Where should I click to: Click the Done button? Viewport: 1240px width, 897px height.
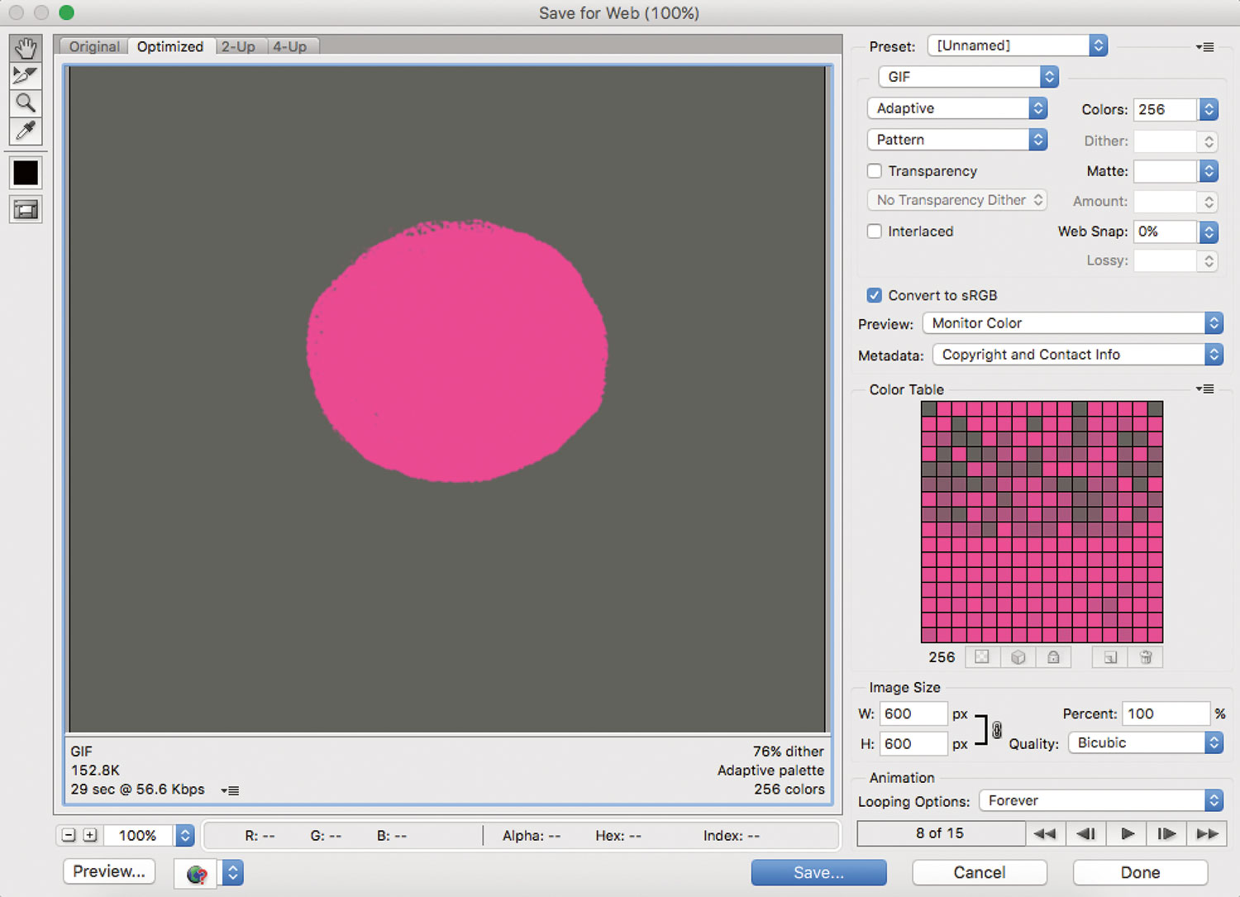(x=1141, y=872)
